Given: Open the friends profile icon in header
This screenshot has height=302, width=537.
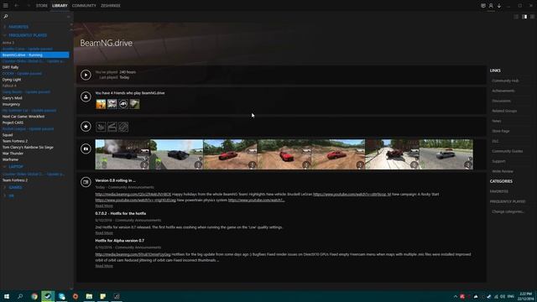Looking at the screenshot, I should pos(491,6).
